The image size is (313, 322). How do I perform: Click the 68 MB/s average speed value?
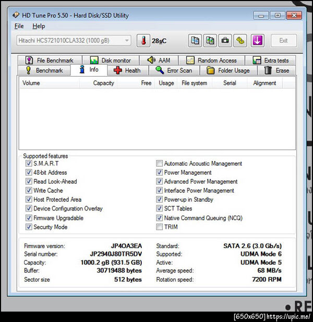[269, 270]
